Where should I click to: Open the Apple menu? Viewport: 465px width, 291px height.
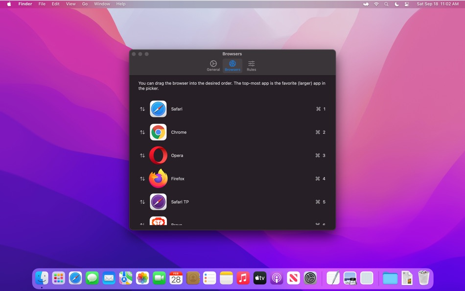(9, 4)
